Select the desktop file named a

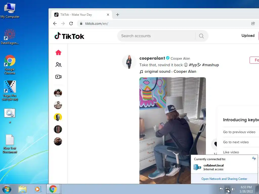click(10, 115)
